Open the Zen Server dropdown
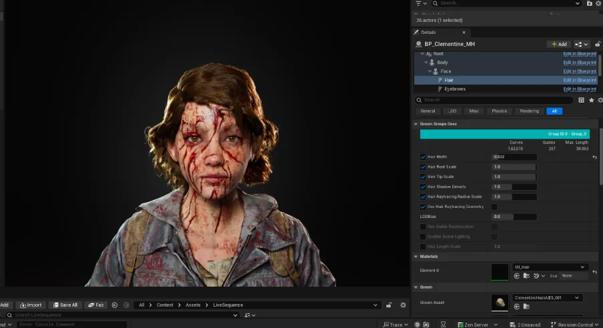 (478, 325)
